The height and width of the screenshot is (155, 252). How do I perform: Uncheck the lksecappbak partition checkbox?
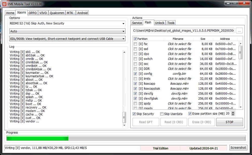coord(135,89)
